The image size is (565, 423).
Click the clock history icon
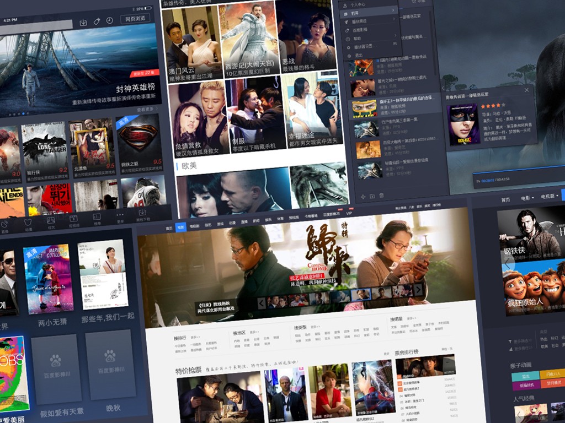(x=109, y=21)
